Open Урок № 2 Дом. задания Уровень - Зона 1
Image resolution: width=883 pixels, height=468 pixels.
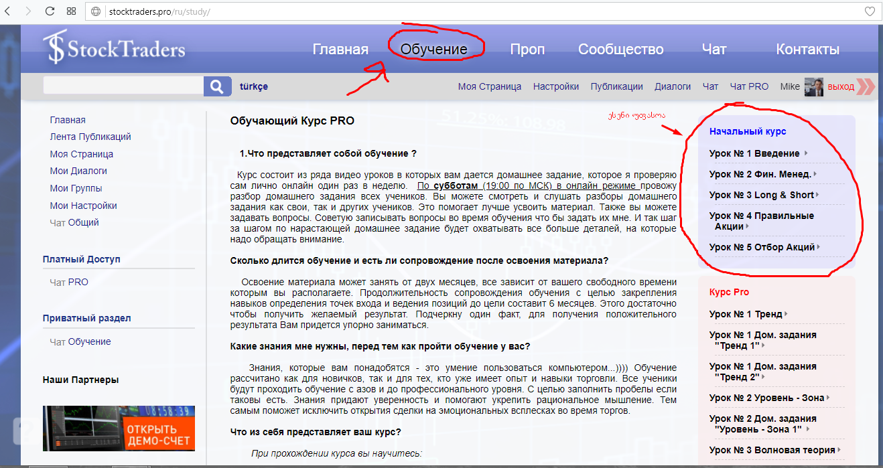762,424
